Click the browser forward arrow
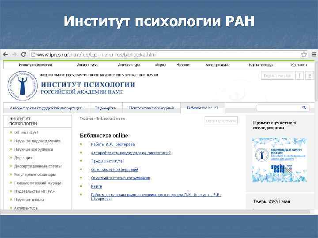 15,55
